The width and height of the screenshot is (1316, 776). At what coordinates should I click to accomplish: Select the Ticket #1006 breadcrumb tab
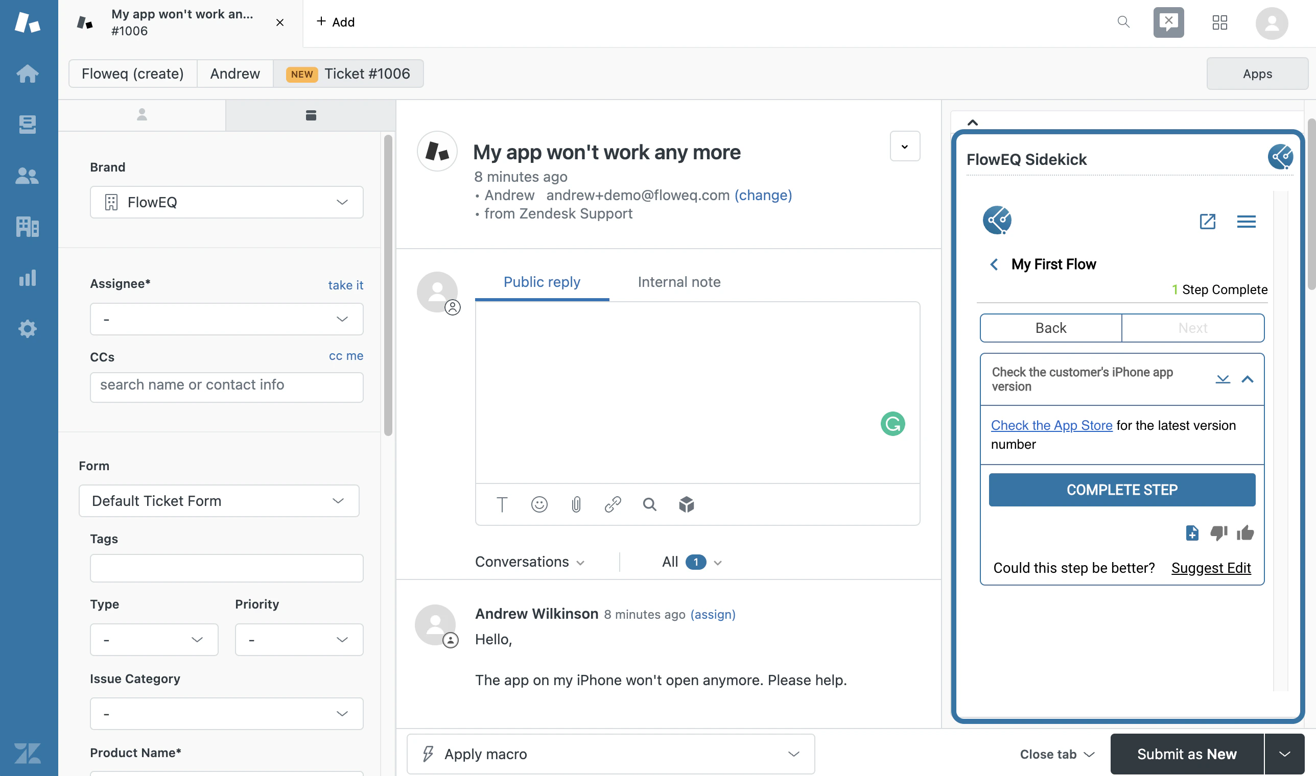[348, 74]
